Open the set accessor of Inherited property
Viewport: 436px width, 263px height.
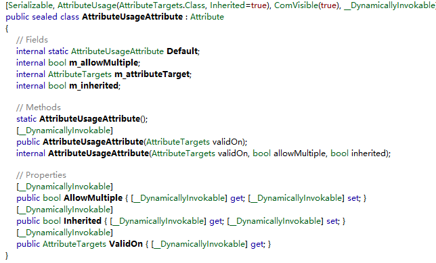pyautogui.click(x=332, y=221)
